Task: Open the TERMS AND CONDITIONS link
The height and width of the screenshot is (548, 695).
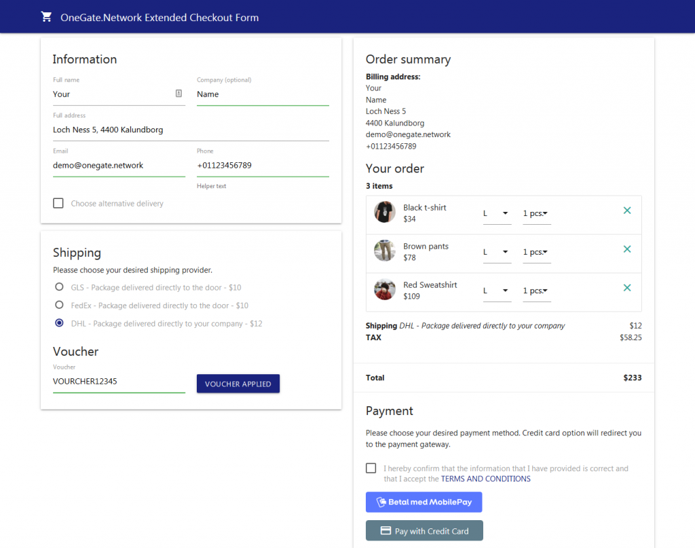Action: [485, 478]
